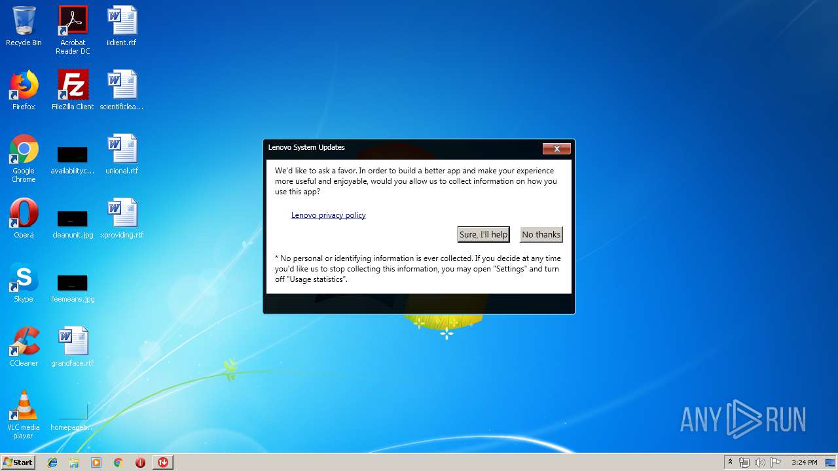Select the Firefox desktop shortcut
This screenshot has width=838, height=471.
pos(24,90)
